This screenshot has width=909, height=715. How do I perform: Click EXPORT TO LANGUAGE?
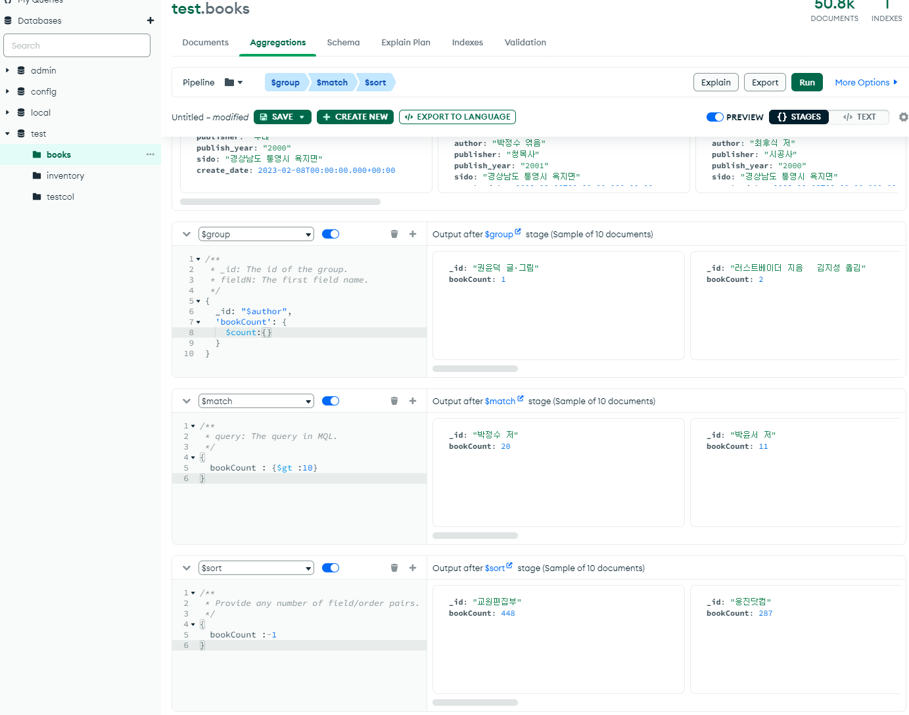pyautogui.click(x=457, y=116)
